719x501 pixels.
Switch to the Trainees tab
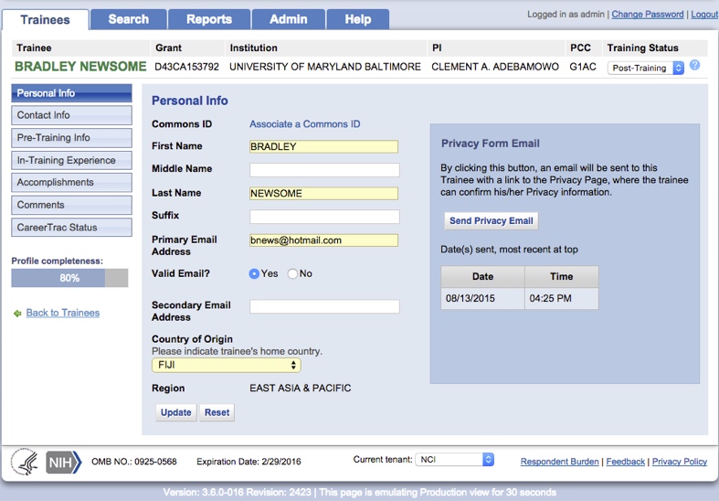(x=45, y=20)
